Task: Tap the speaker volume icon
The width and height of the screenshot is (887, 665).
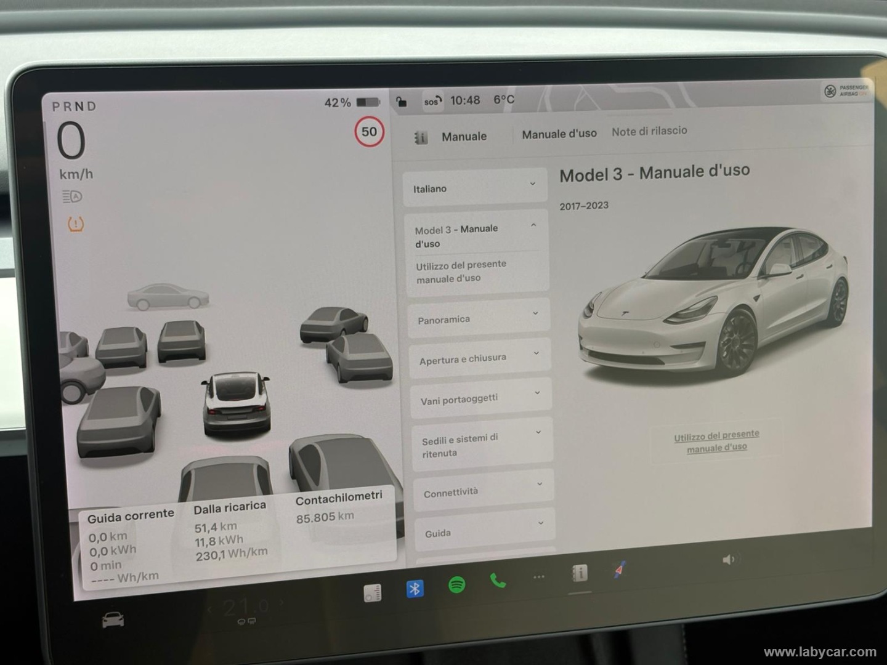Action: [729, 559]
